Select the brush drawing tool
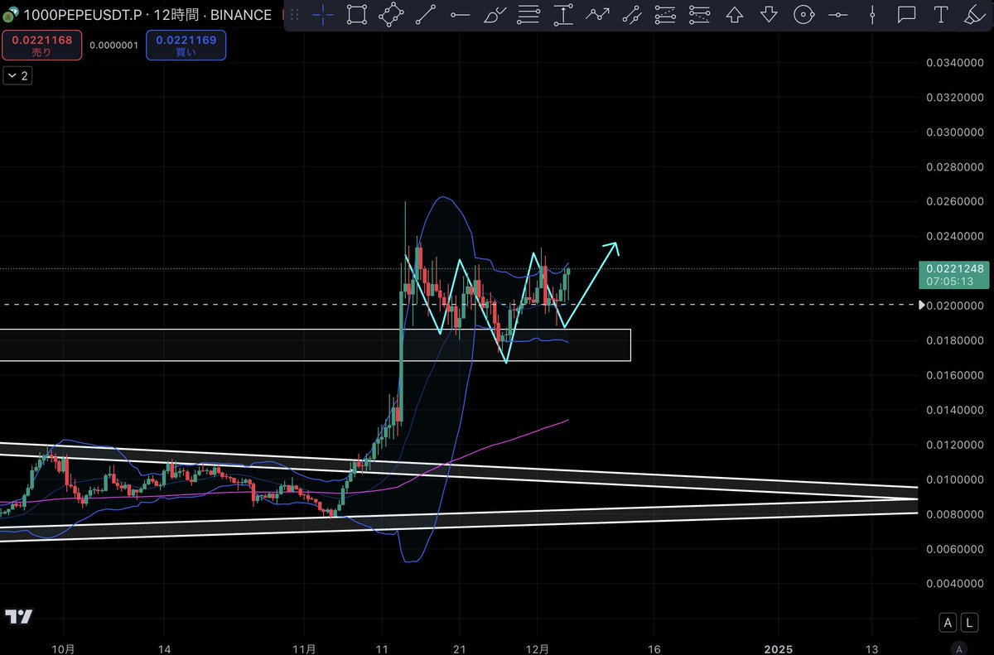Image resolution: width=994 pixels, height=655 pixels. 494,15
